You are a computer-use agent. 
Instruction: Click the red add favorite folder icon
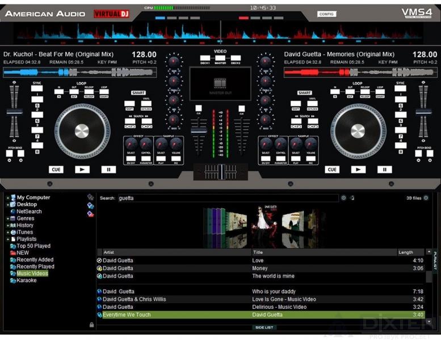(90, 214)
